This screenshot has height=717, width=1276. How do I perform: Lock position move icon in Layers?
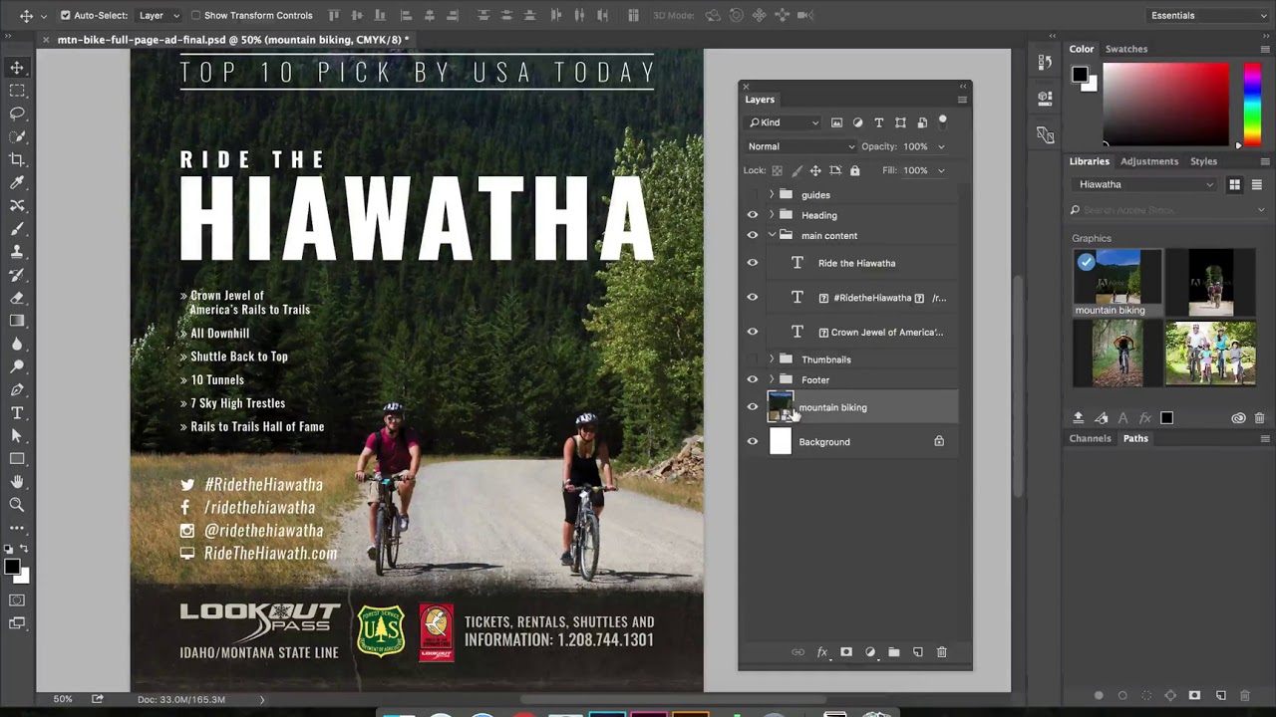815,170
